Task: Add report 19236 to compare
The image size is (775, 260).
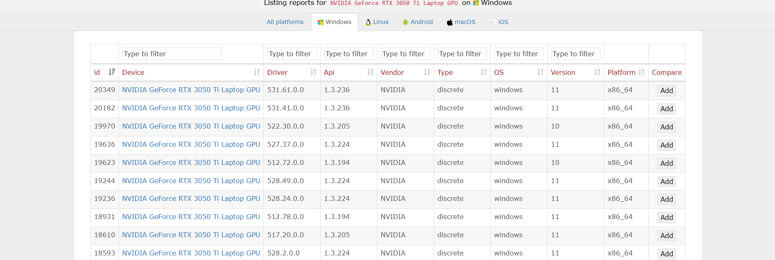Action: (666, 199)
